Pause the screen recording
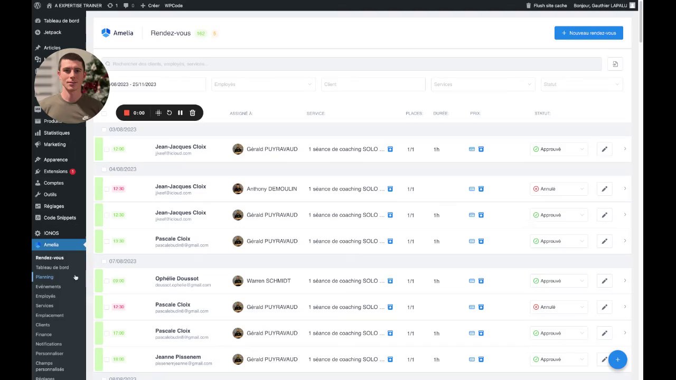676x380 pixels. (x=180, y=113)
